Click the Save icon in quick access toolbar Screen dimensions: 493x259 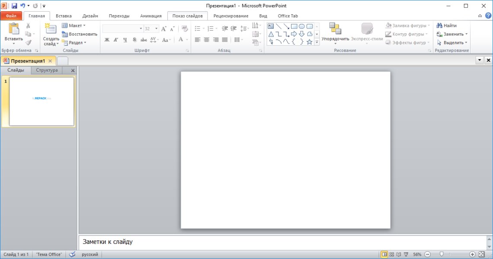click(x=14, y=6)
